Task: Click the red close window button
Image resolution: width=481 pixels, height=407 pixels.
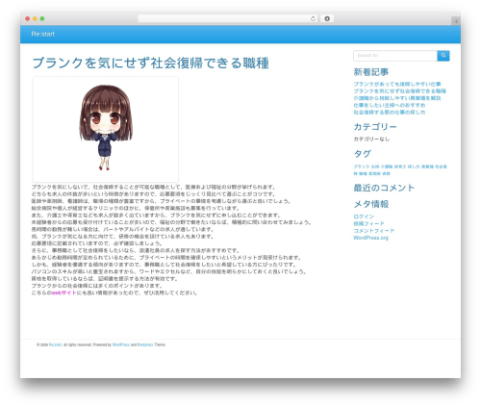Action: [28, 18]
